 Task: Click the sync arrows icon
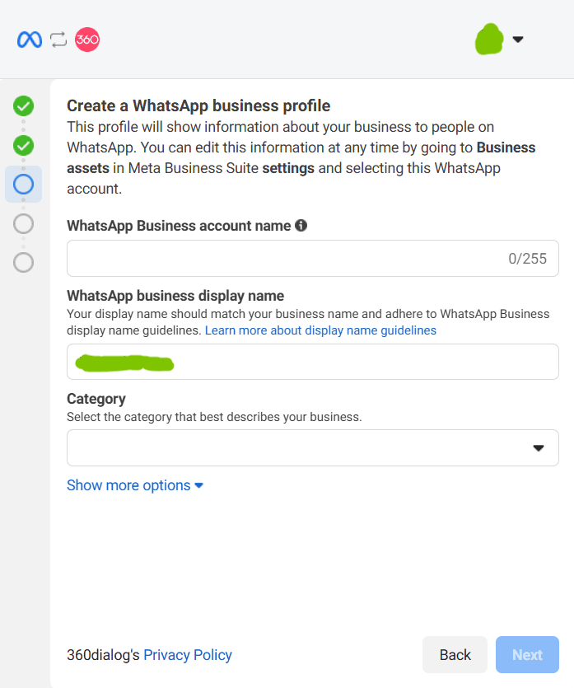click(x=58, y=40)
